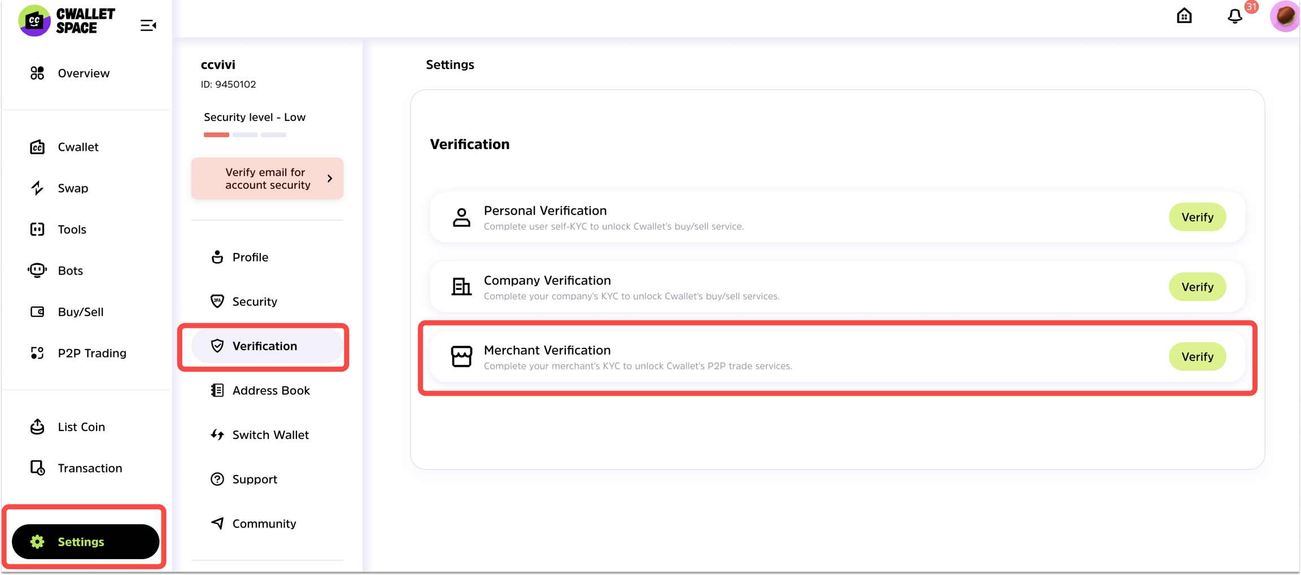Image resolution: width=1301 pixels, height=575 pixels.
Task: Open Verify email for account security banner
Action: tap(267, 178)
